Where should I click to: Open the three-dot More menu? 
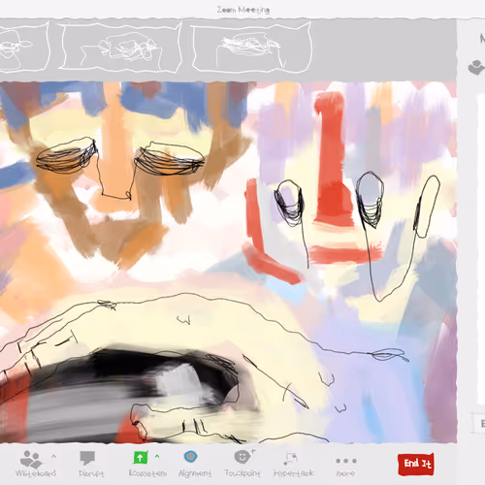point(346,461)
